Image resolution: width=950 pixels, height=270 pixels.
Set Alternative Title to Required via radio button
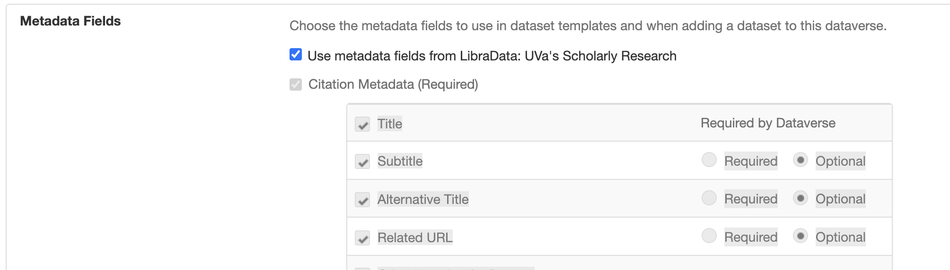709,198
